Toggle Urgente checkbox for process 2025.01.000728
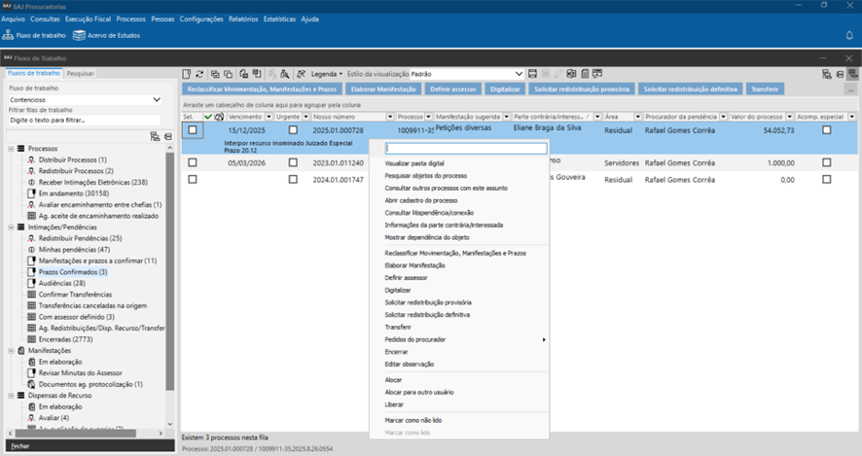The image size is (862, 456). (293, 130)
